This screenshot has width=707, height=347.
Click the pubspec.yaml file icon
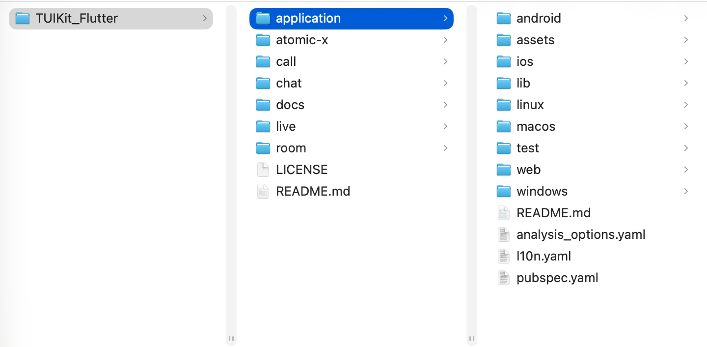[x=504, y=278]
